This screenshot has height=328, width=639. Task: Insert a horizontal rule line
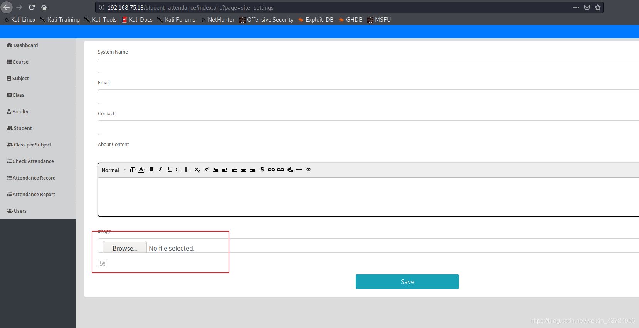point(299,169)
